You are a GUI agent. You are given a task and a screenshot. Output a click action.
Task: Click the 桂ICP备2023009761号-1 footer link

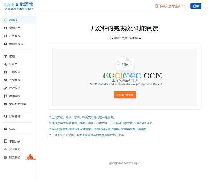pyautogui.click(x=125, y=164)
